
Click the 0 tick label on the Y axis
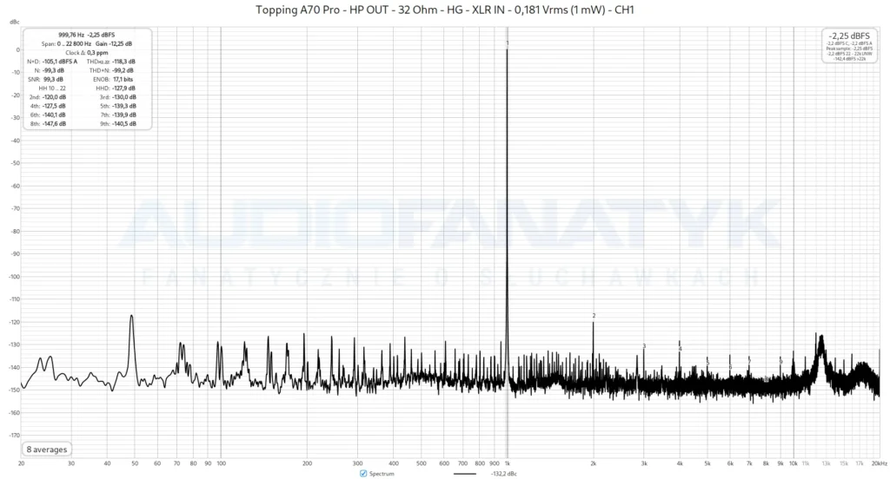click(17, 49)
